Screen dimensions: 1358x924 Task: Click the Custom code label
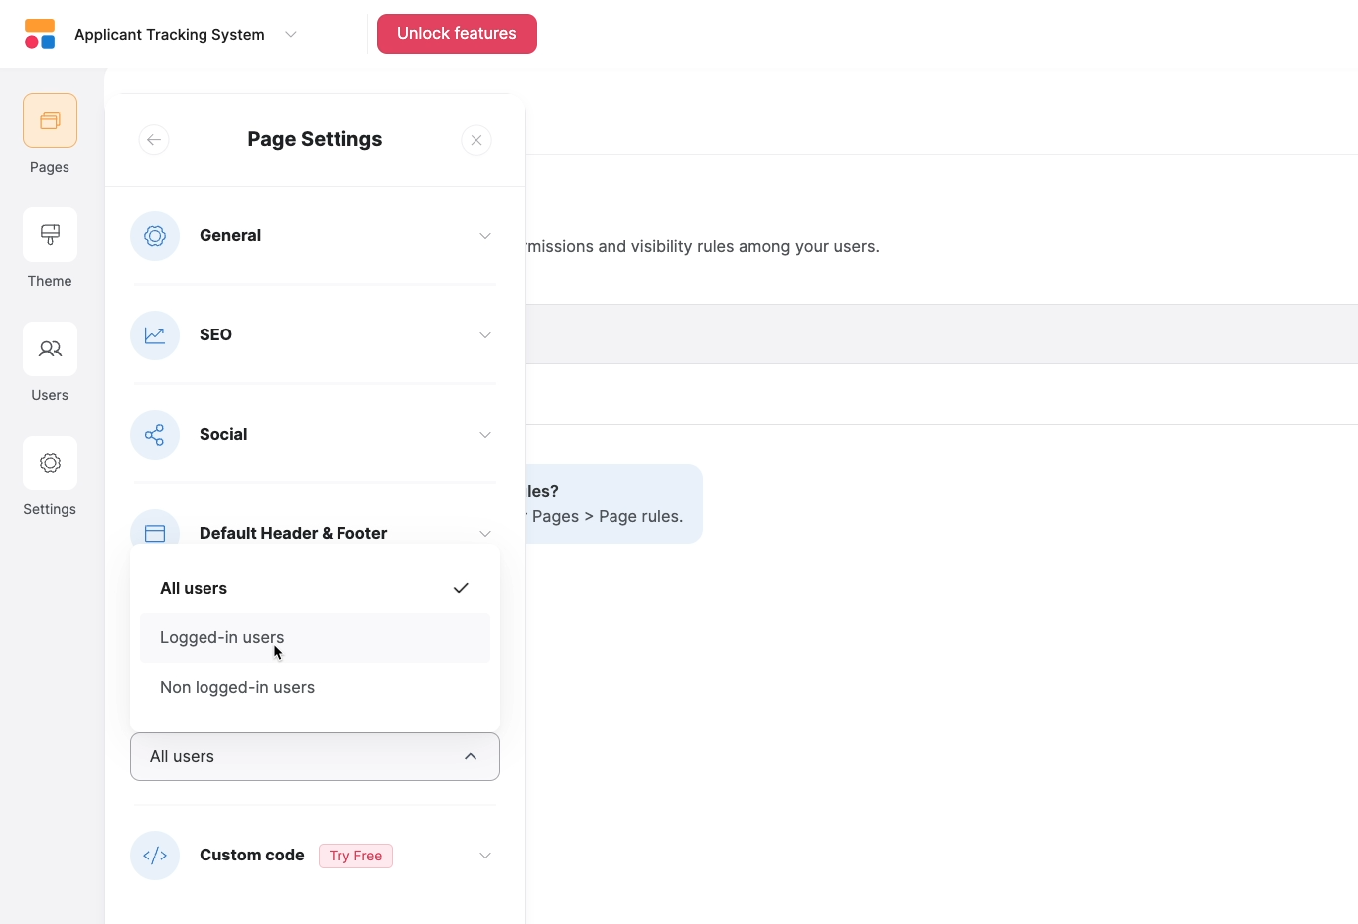(x=252, y=856)
